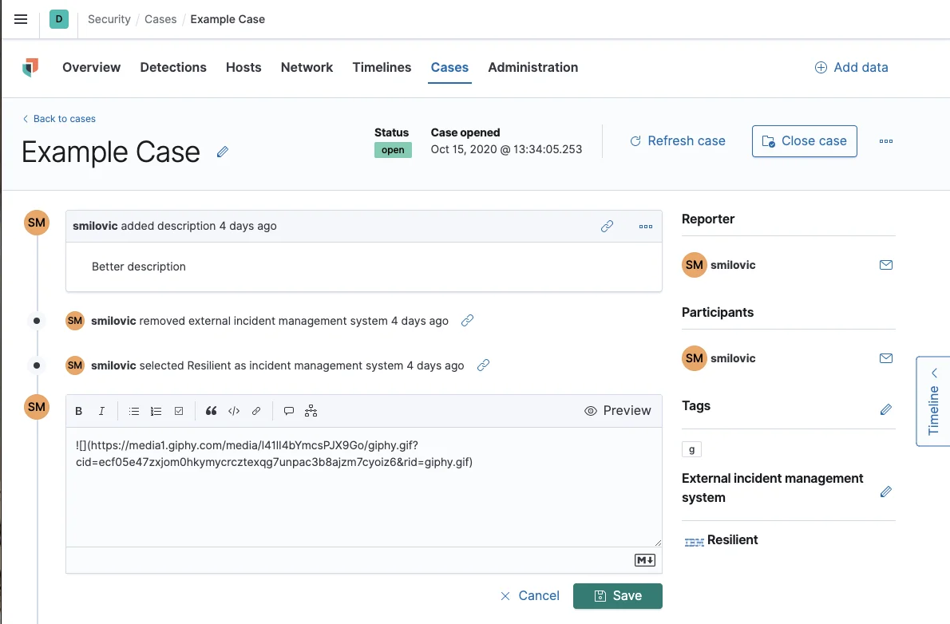Image resolution: width=950 pixels, height=624 pixels.
Task: Insert an ordered numbered list
Action: click(156, 411)
